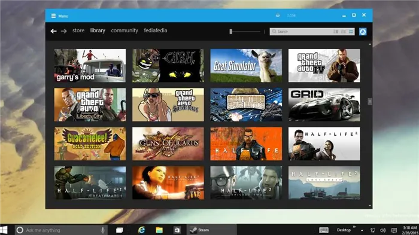419x235 pixels.
Task: Go back with the left arrow
Action: (53, 31)
